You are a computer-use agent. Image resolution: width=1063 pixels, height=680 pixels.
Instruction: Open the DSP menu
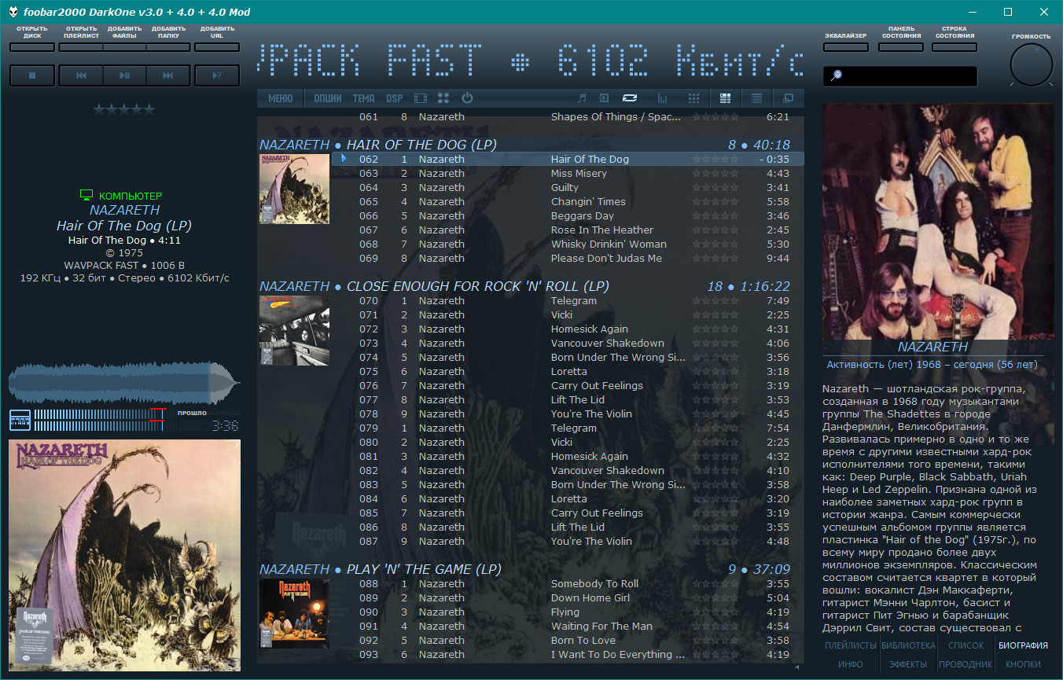(395, 98)
